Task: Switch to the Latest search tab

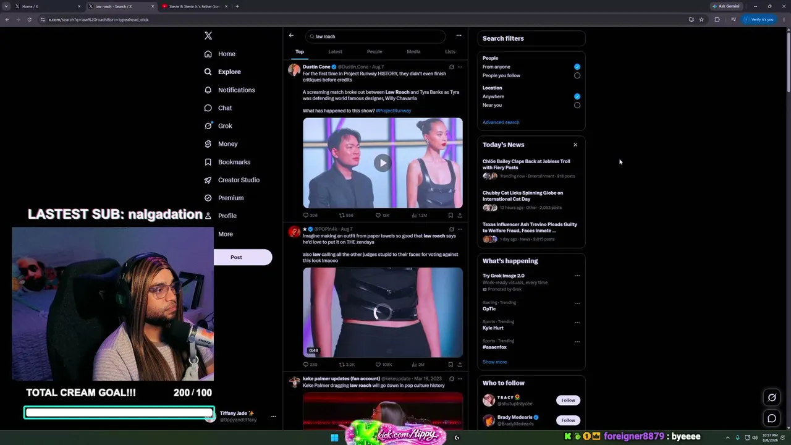Action: pyautogui.click(x=335, y=52)
